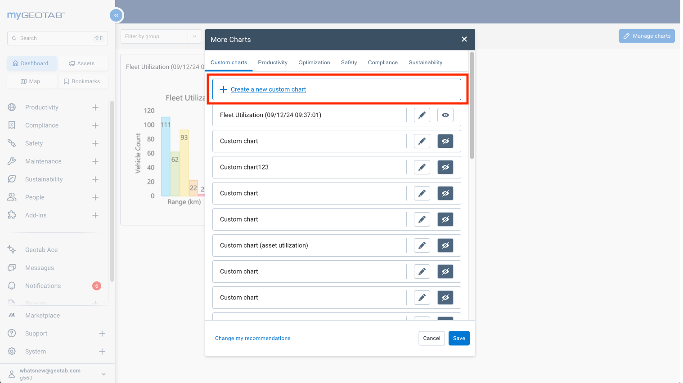Click the Geotab Ace icon

click(x=12, y=249)
